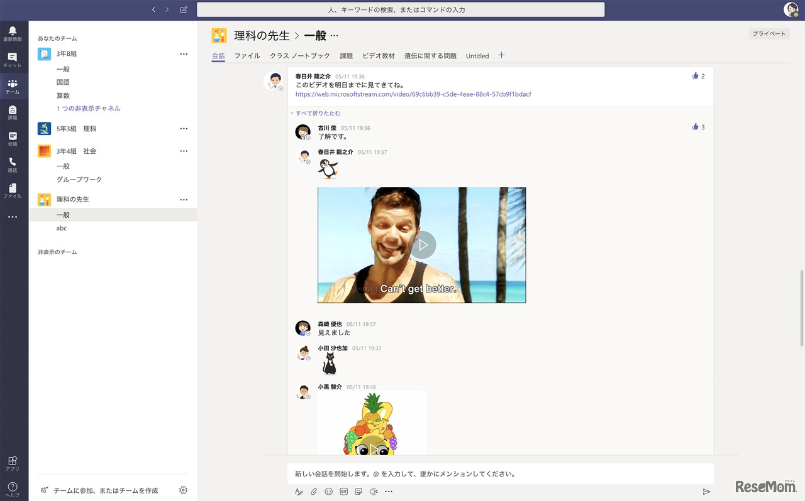Attach a file using the paperclip icon

314,492
